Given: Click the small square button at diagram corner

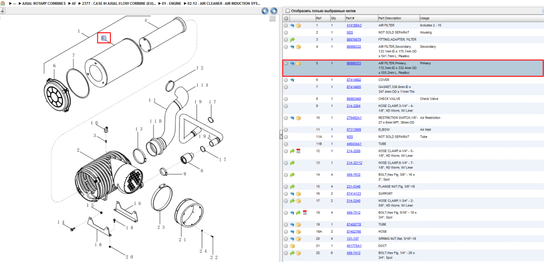Looking at the screenshot, I should [x=273, y=18].
